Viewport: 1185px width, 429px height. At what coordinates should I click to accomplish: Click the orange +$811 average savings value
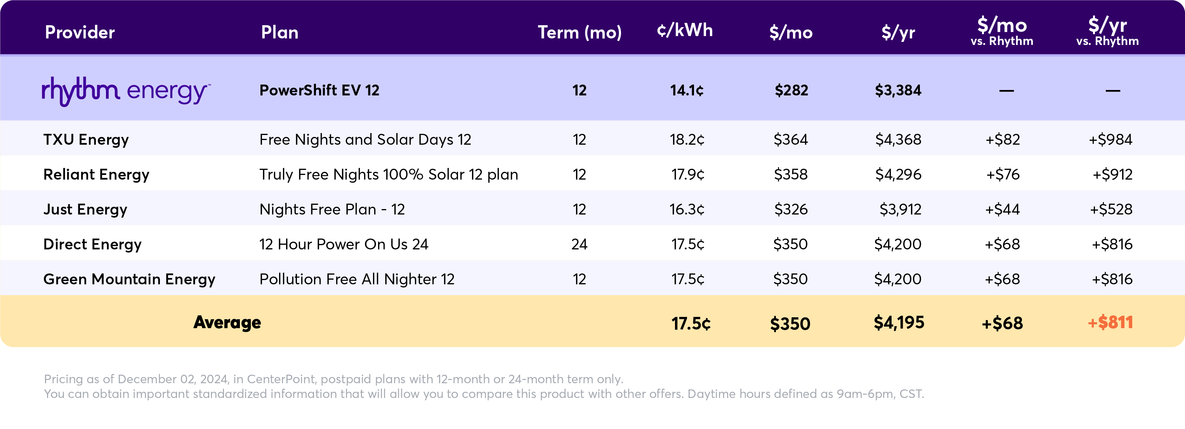click(x=1110, y=322)
